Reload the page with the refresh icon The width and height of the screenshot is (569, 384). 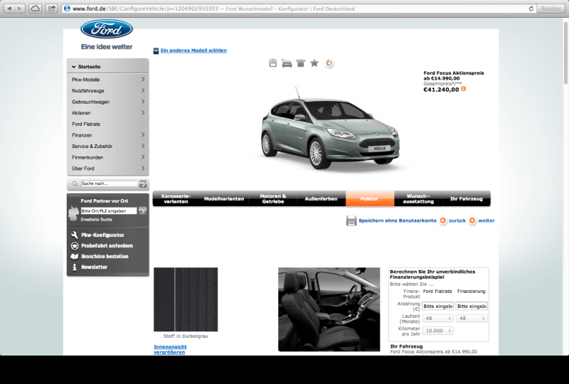tap(531, 9)
